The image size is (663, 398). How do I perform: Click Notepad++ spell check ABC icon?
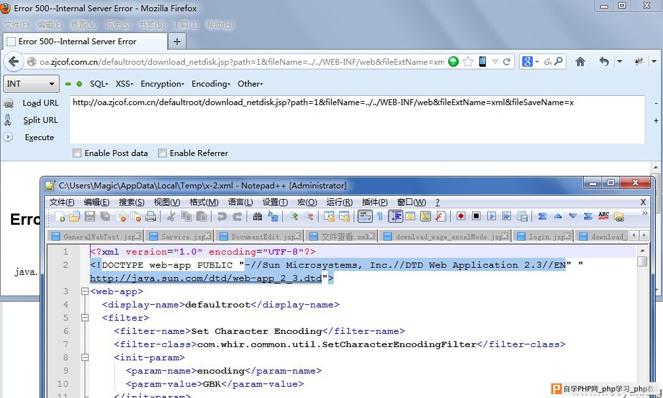point(604,217)
